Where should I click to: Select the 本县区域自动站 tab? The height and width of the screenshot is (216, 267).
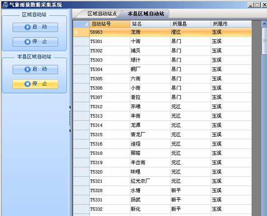tap(146, 14)
